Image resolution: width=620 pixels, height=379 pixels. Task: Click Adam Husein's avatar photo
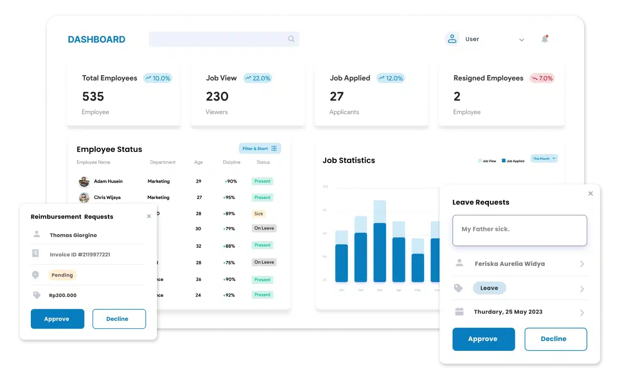(x=84, y=182)
